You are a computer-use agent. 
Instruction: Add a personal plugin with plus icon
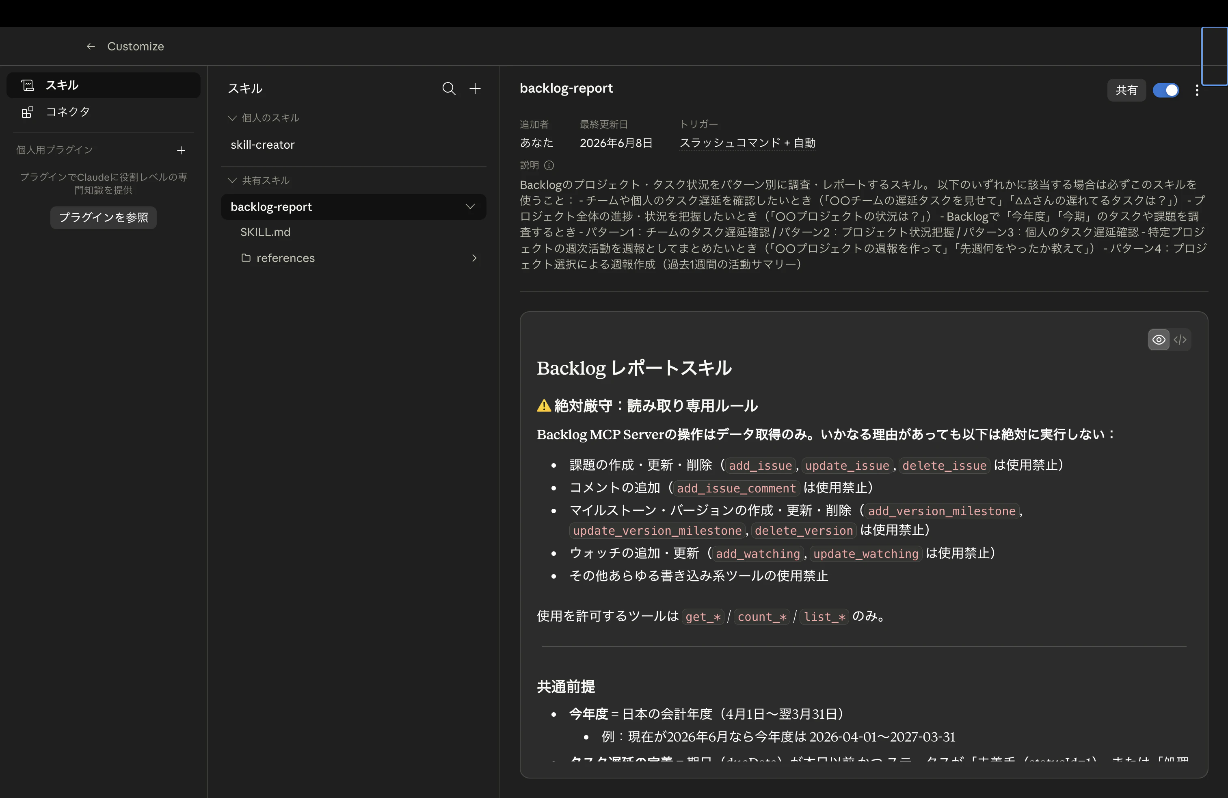coord(181,150)
